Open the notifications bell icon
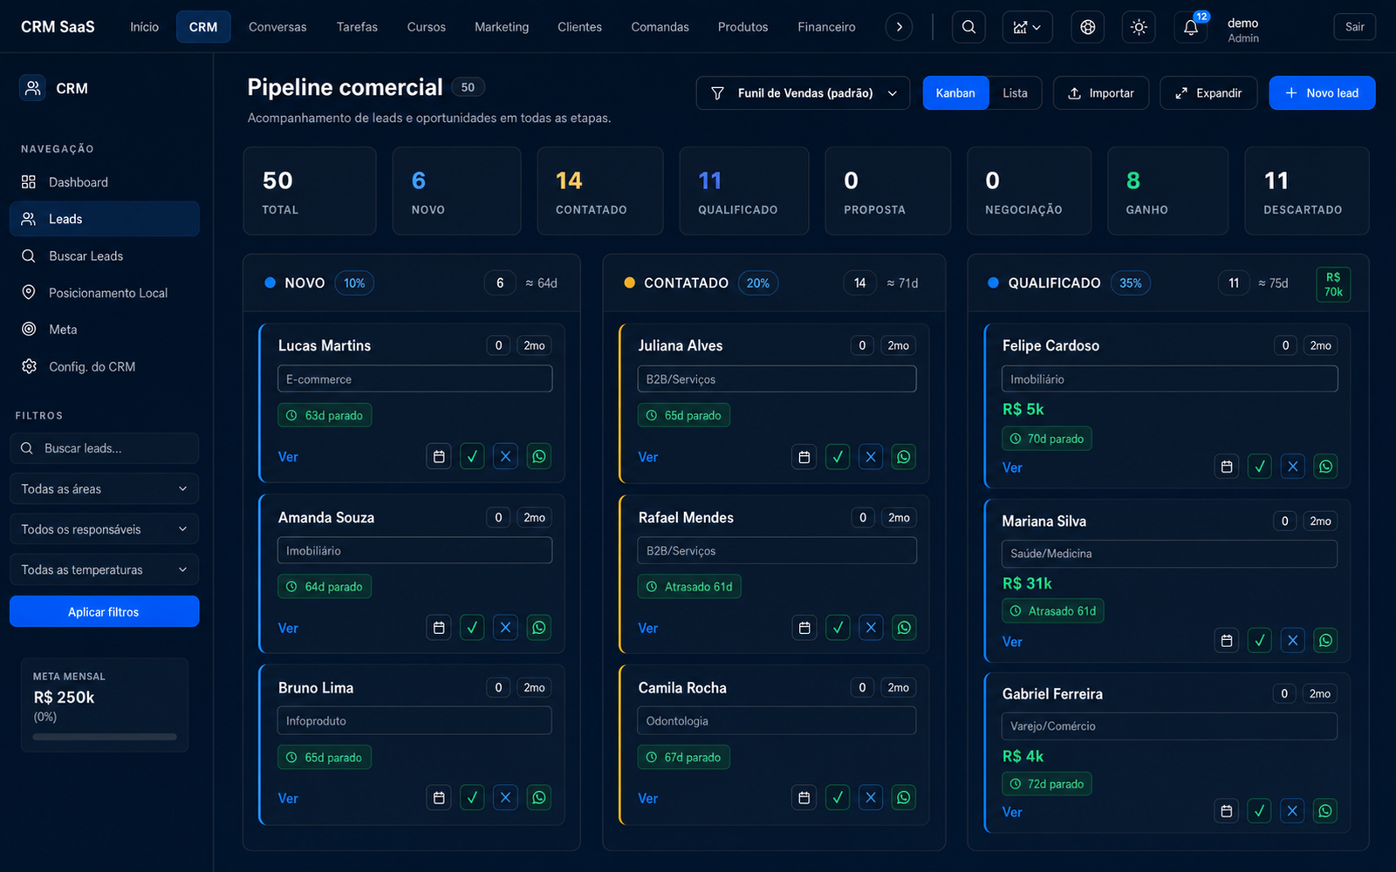This screenshot has height=872, width=1396. point(1191,27)
